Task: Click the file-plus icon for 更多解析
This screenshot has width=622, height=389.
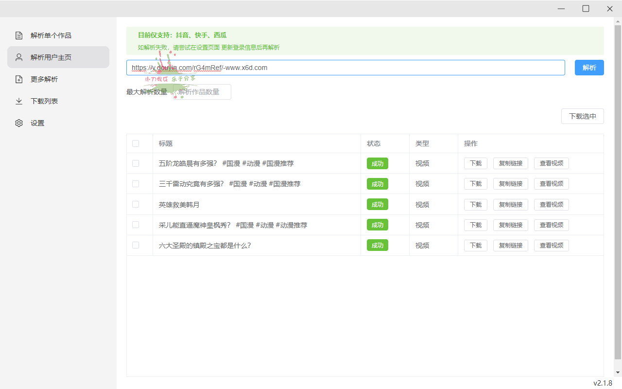Action: click(x=19, y=79)
